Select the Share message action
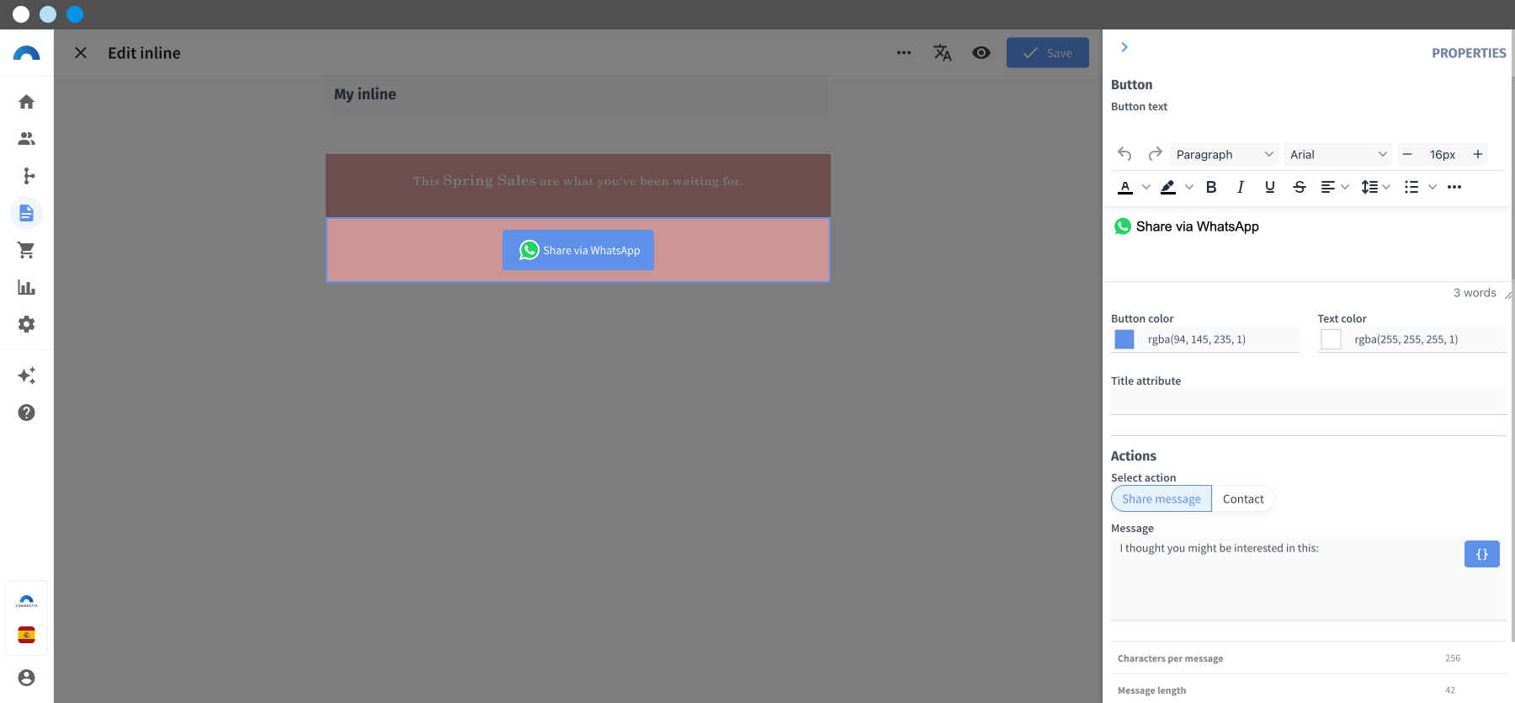Screen dimensions: 1515x703 tap(1161, 498)
